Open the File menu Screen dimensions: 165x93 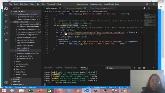pos(10,4)
